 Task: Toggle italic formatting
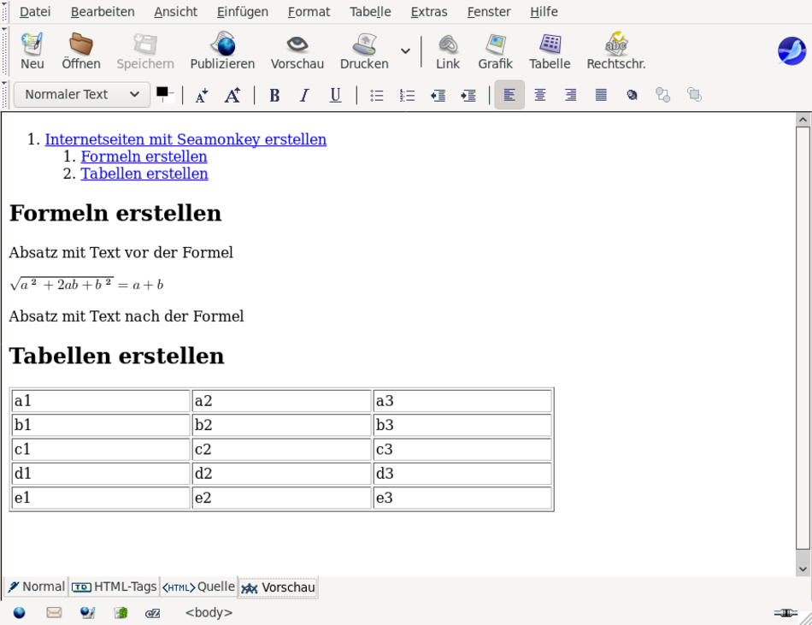304,95
